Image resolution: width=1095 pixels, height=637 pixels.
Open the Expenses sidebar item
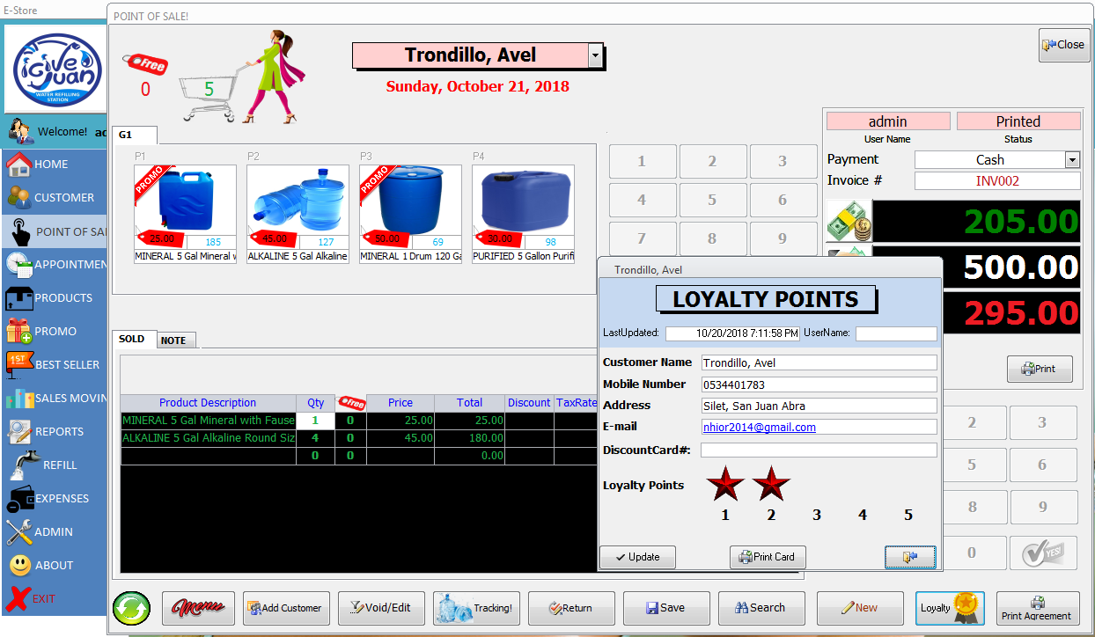click(53, 498)
